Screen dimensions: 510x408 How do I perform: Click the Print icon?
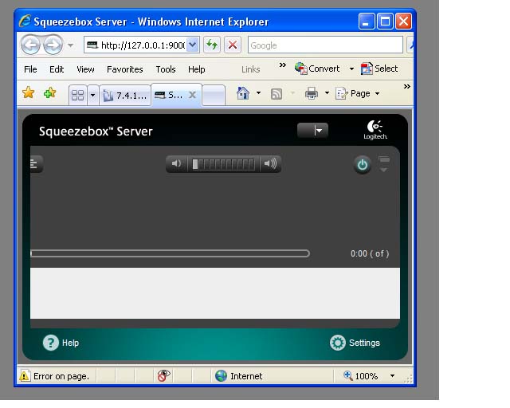pos(312,94)
